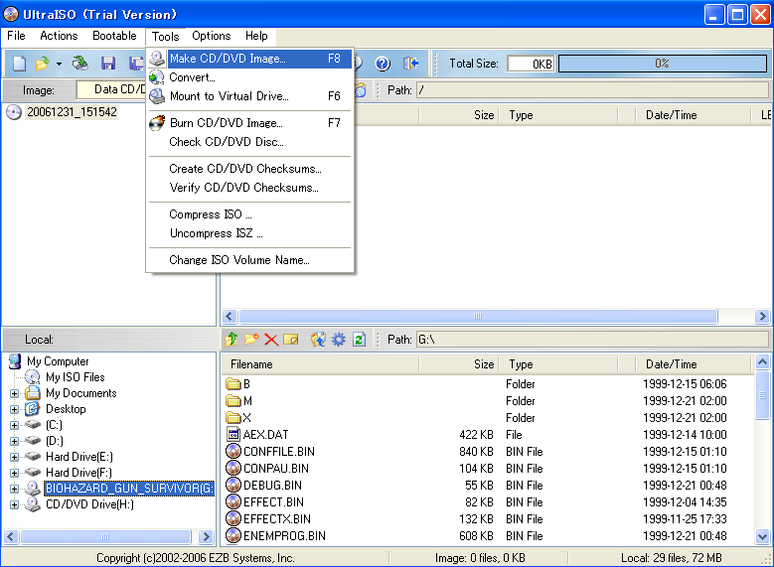Click the local Path field showing G:\
The image size is (774, 567).
click(x=592, y=340)
